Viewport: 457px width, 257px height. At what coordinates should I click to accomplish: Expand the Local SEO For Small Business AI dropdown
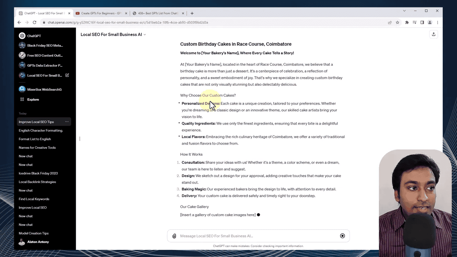tap(144, 34)
